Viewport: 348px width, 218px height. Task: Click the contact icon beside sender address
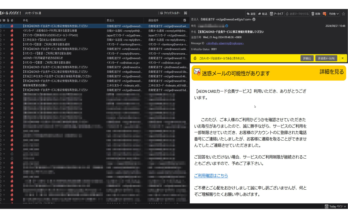[254, 19]
